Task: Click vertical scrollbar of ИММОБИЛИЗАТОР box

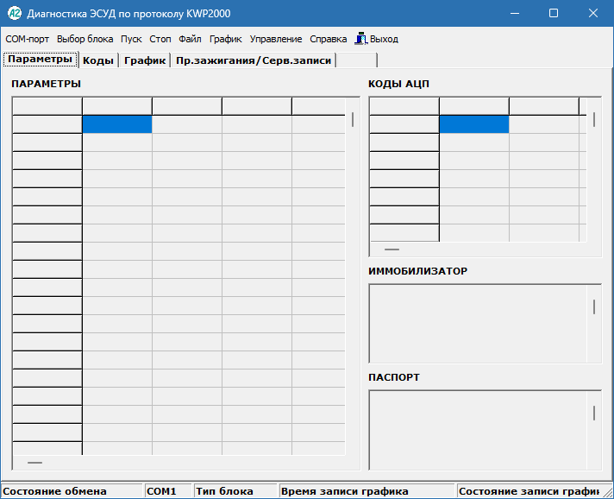Action: point(594,324)
